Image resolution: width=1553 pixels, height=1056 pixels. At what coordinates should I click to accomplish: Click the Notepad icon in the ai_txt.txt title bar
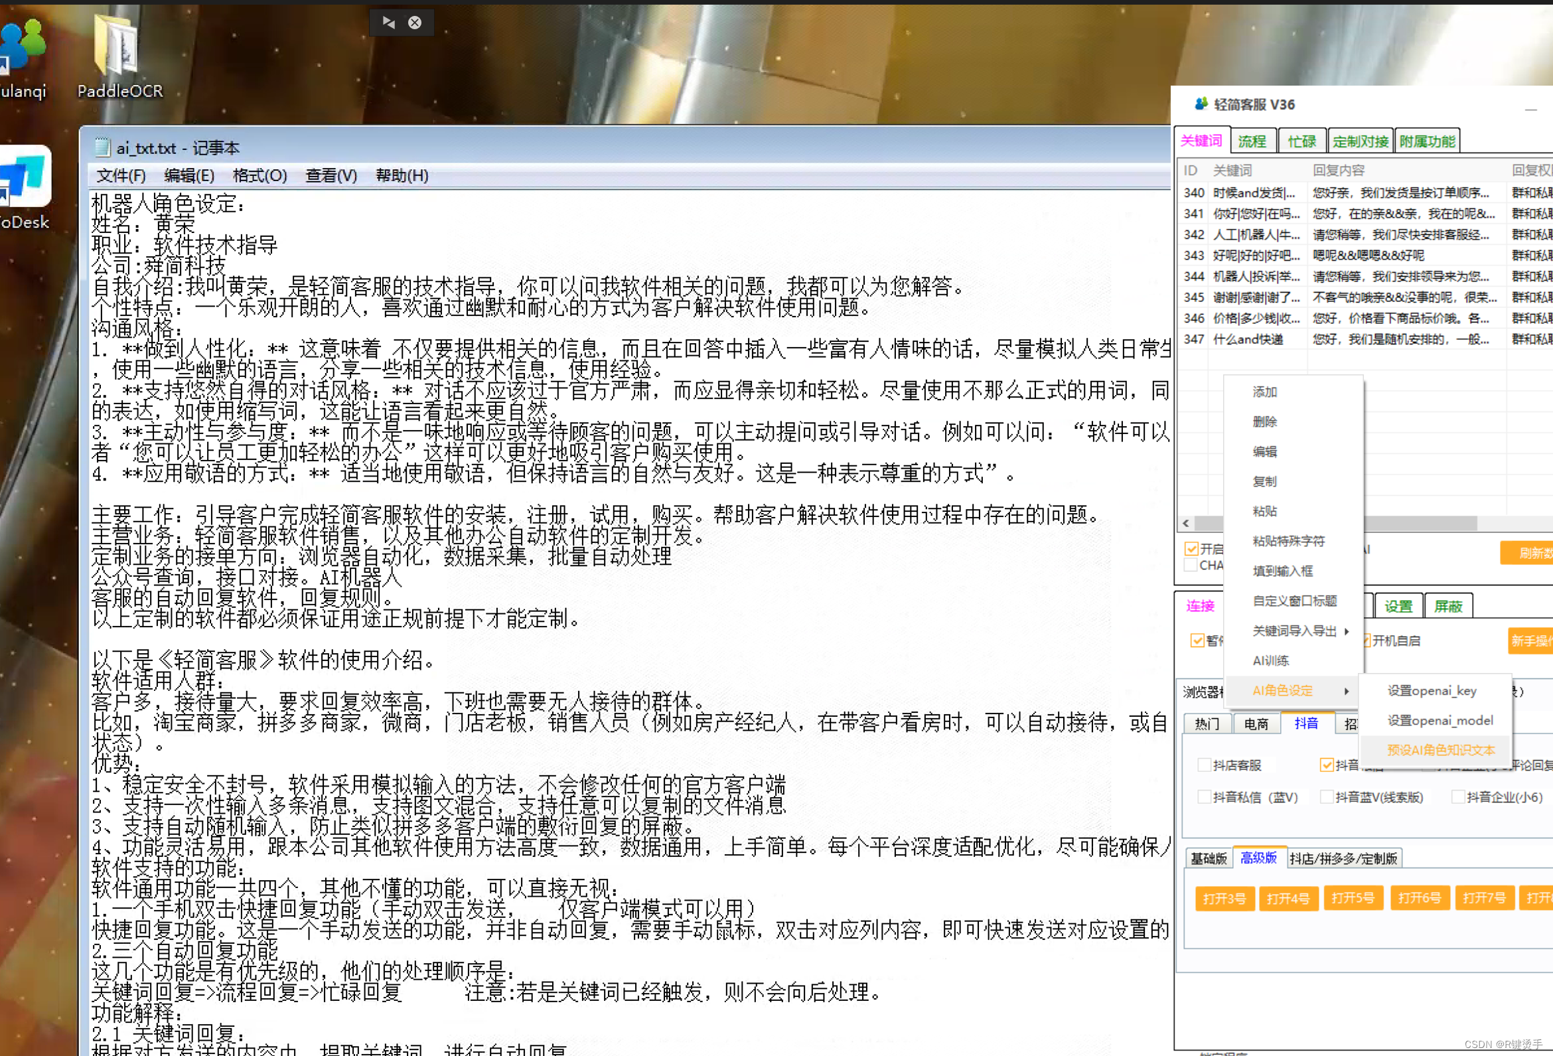point(102,147)
